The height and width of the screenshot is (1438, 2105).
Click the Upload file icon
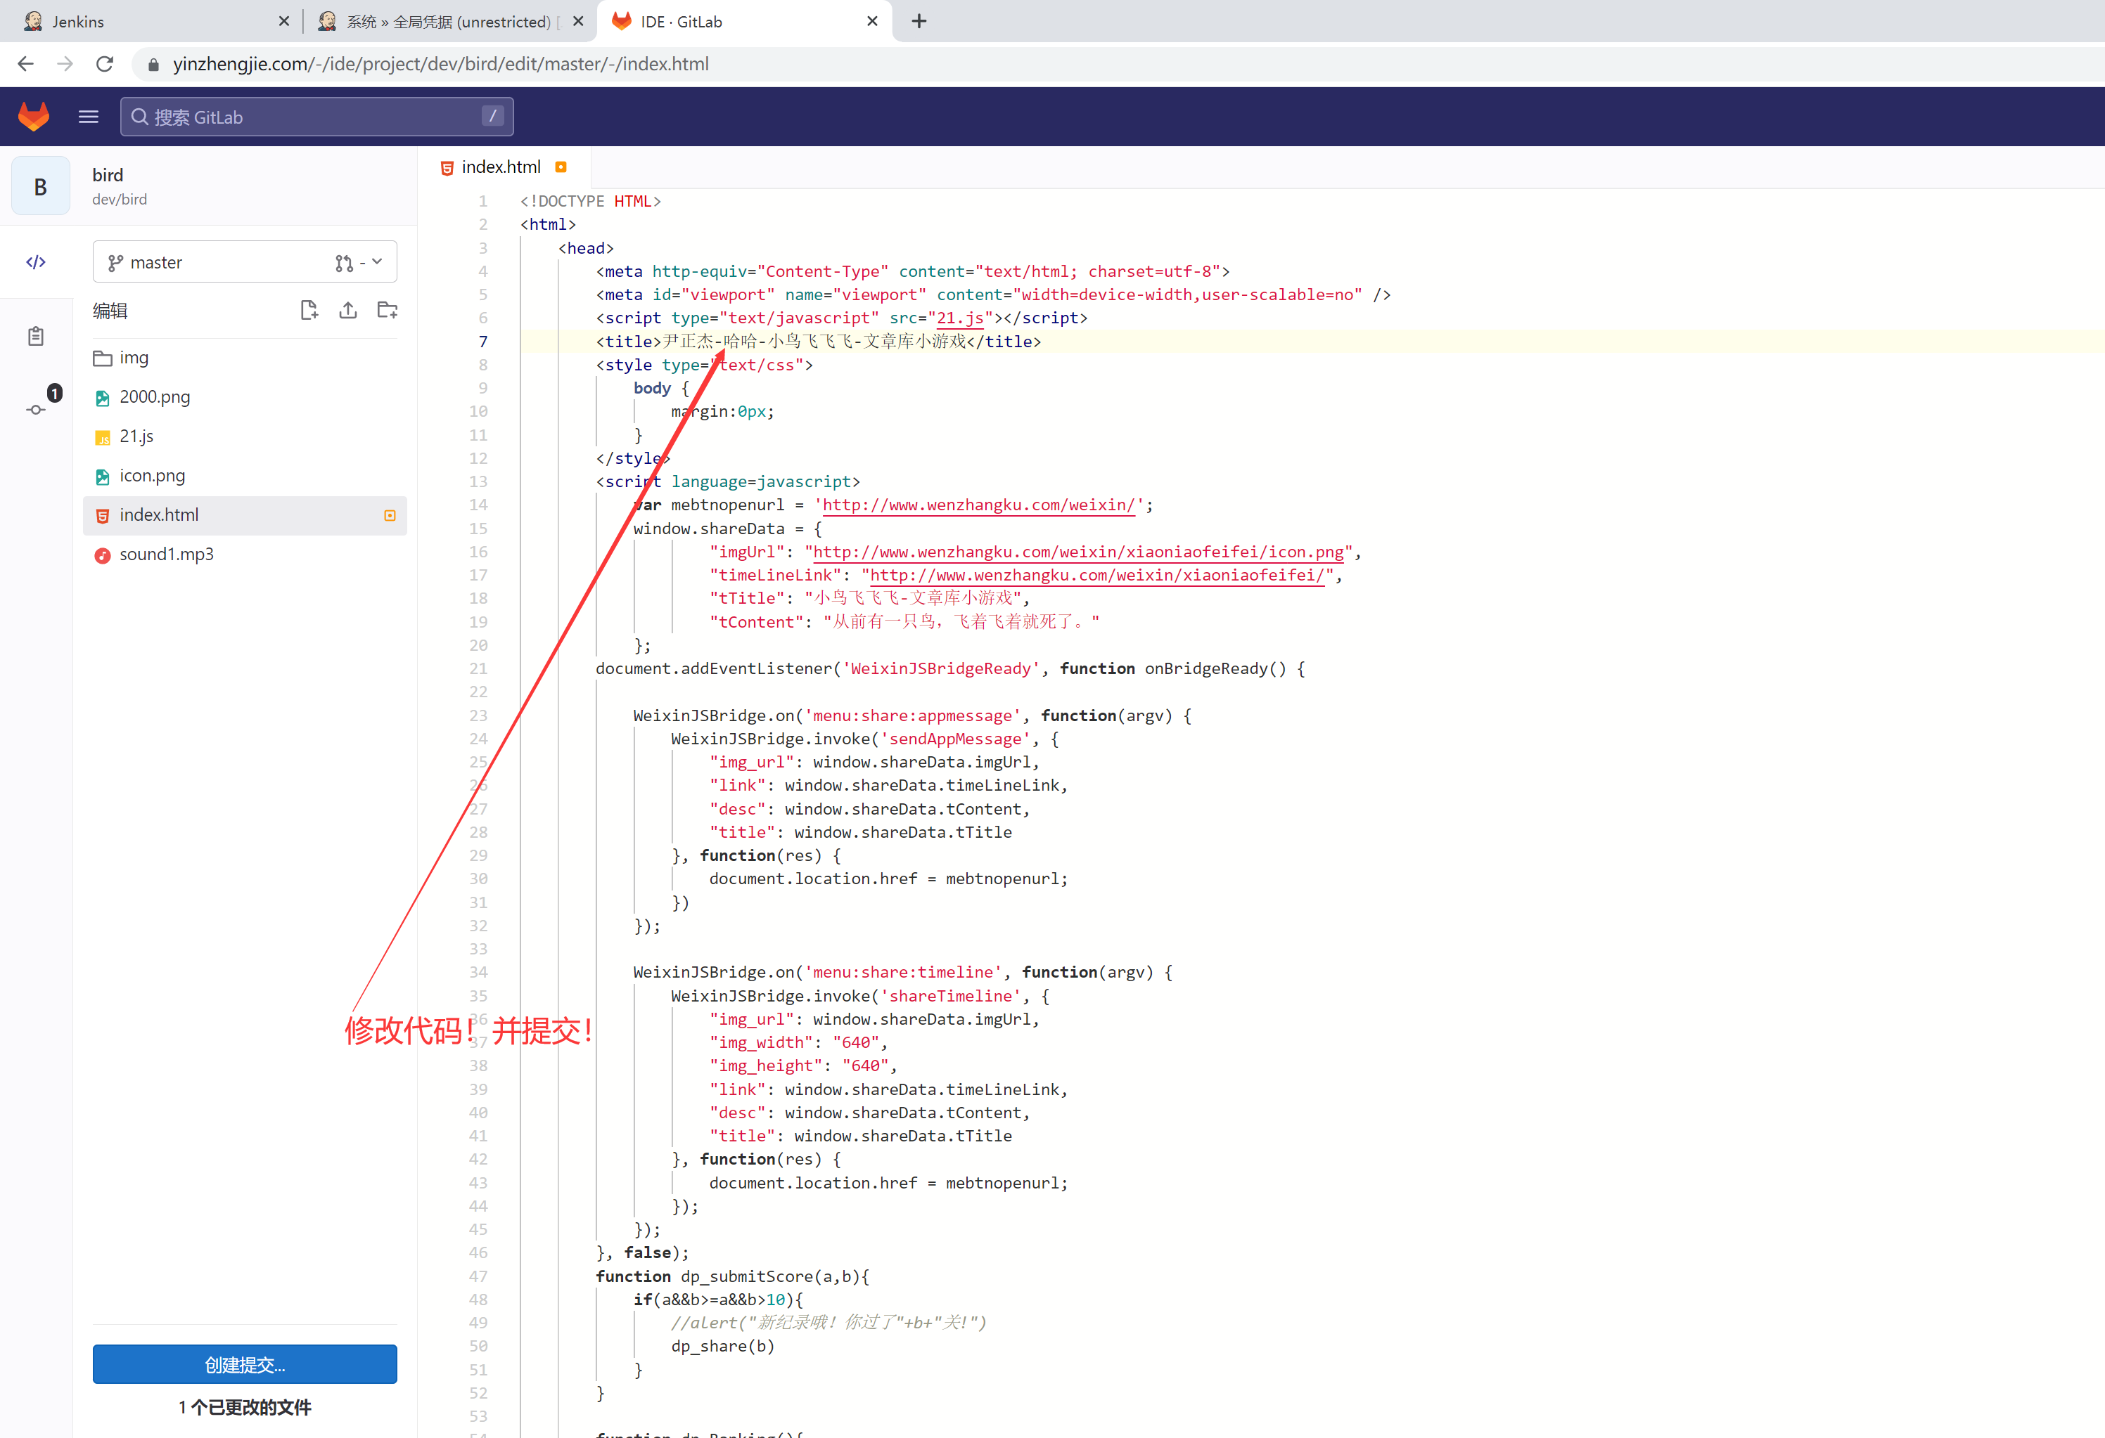348,311
